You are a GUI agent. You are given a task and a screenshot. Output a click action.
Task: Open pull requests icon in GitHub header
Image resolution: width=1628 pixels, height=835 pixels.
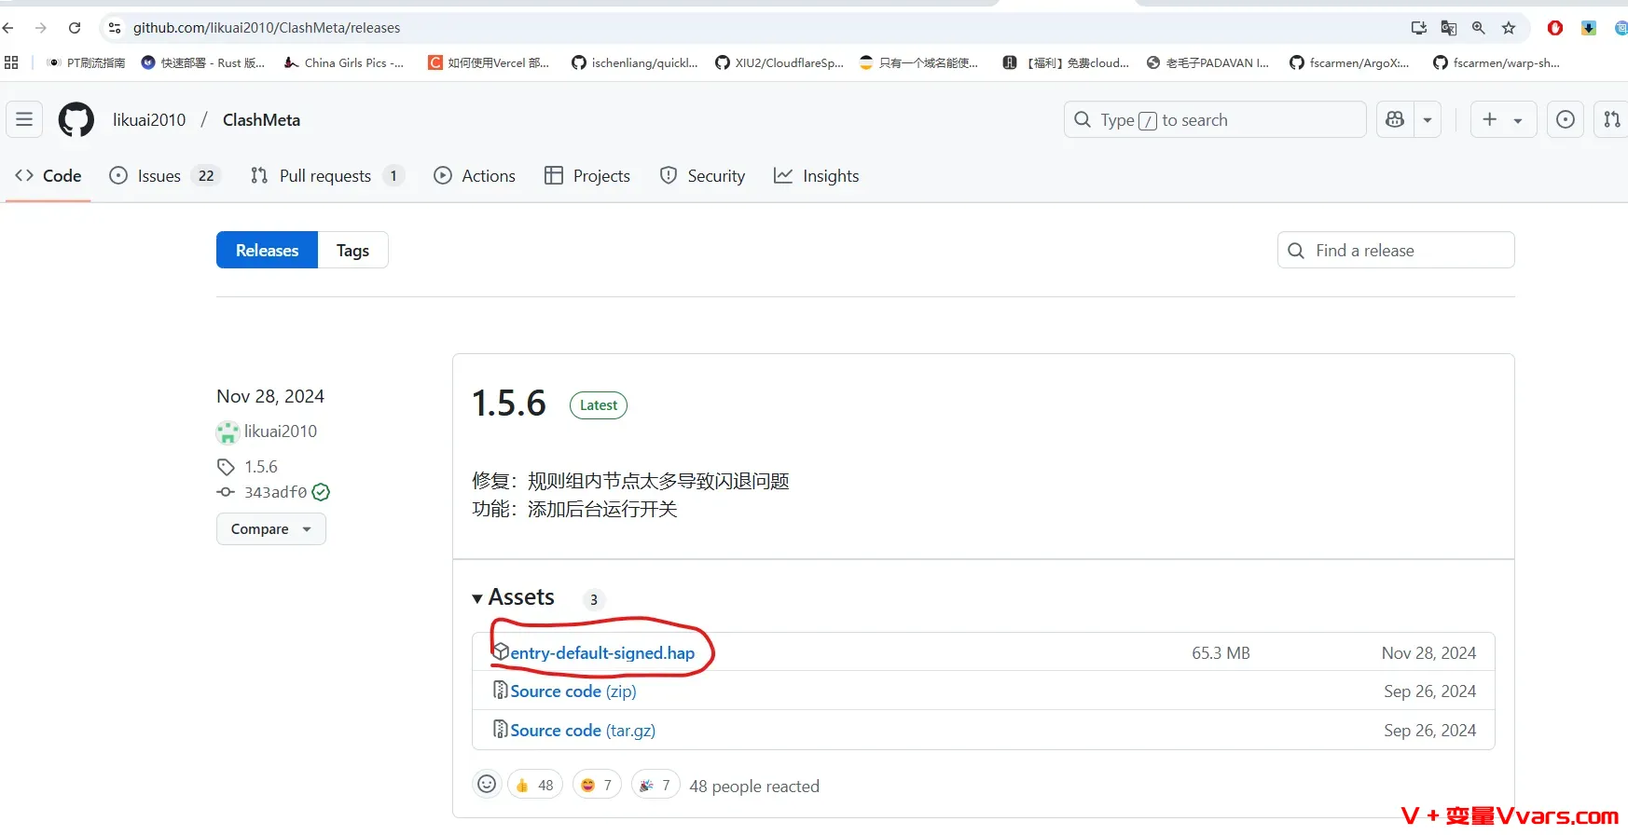1612,119
